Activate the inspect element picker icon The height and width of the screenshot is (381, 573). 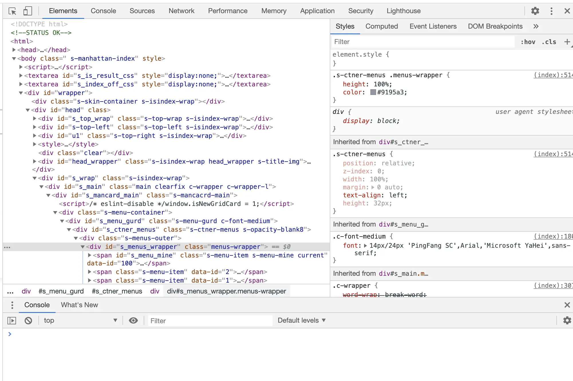pos(12,11)
